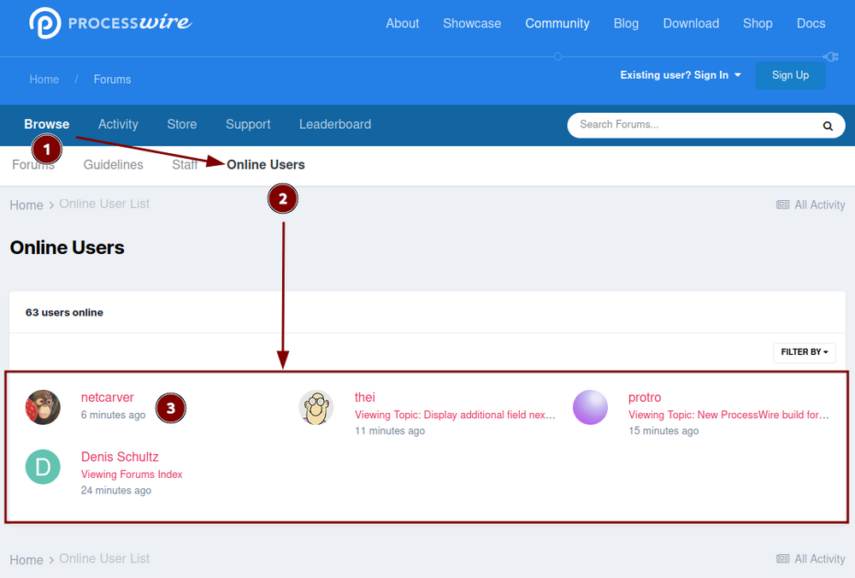Click the ProcessWire logo

(x=109, y=23)
